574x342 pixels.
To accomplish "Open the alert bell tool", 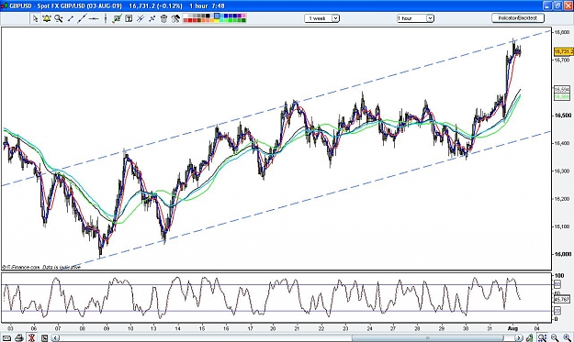I will tap(47, 18).
